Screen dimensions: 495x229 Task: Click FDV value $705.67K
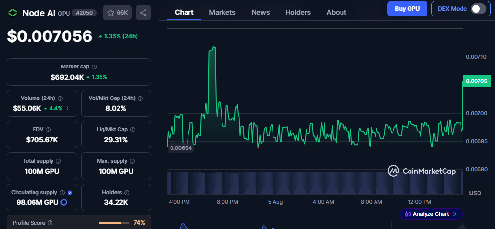42,140
